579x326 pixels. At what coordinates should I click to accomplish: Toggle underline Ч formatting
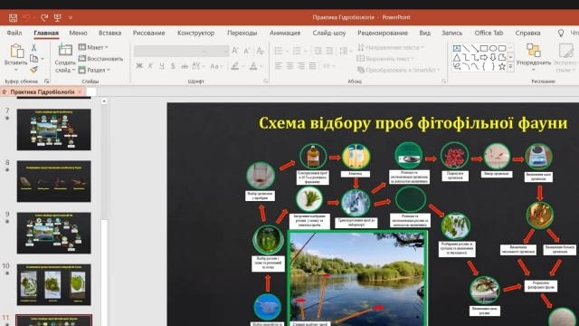(x=162, y=66)
